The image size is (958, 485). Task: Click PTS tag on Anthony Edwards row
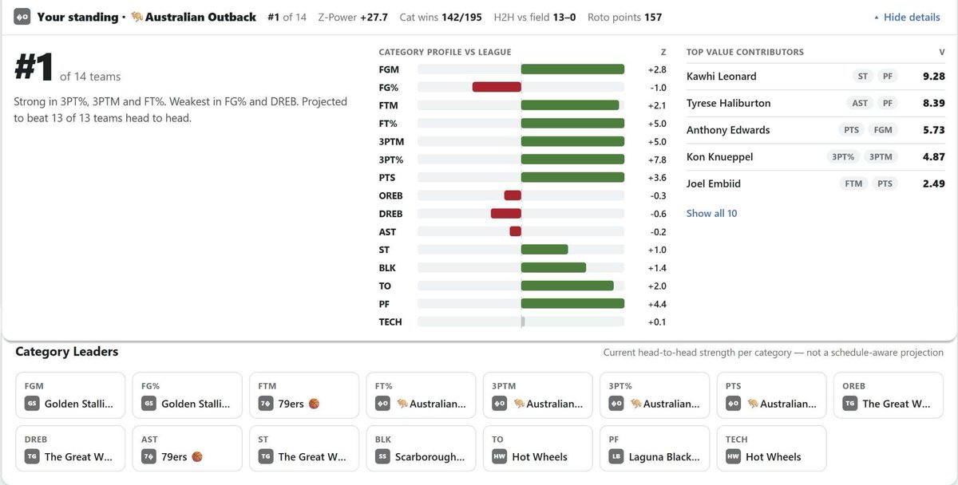point(851,130)
